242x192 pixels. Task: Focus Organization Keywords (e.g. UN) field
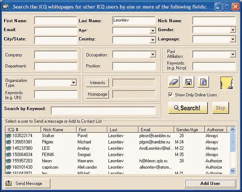pos(56,94)
